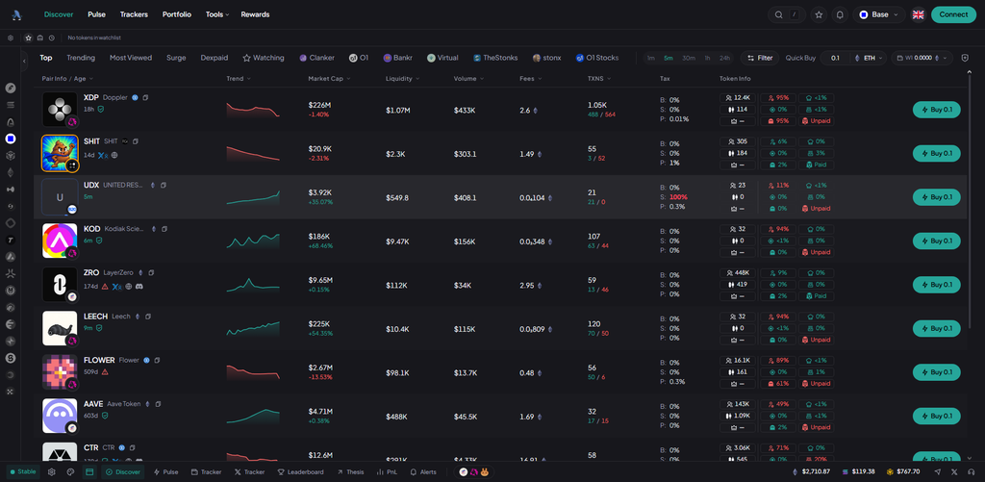The width and height of the screenshot is (985, 482).
Task: Click the UK flag language selector
Action: pyautogui.click(x=918, y=14)
